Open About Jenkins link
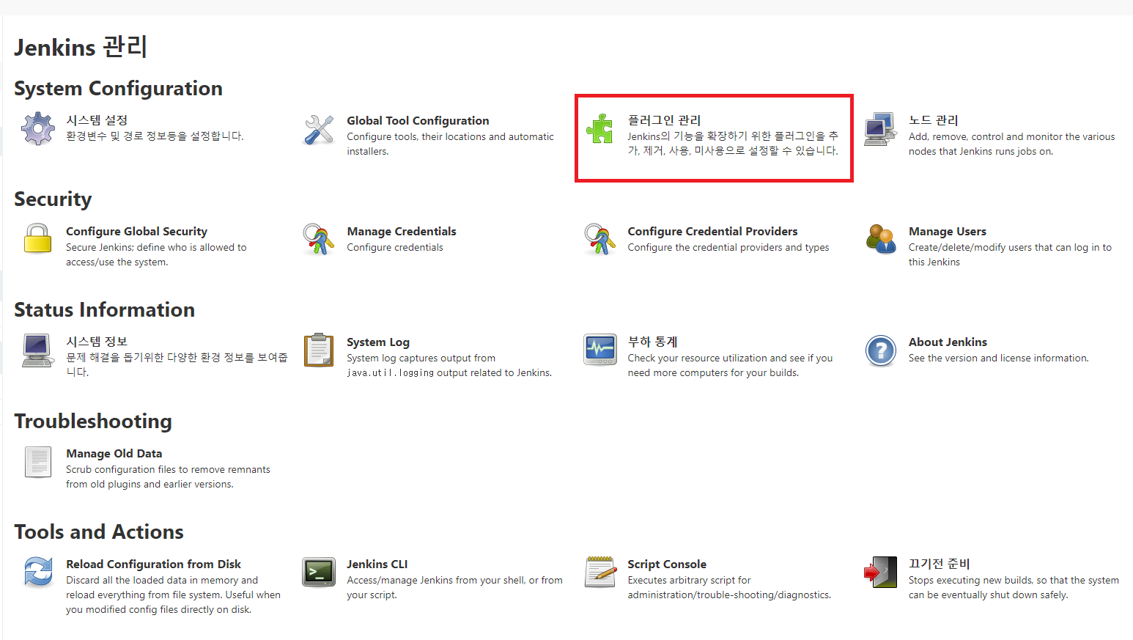 948,342
